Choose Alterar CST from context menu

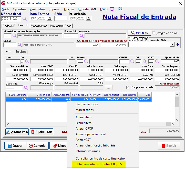point(83,140)
